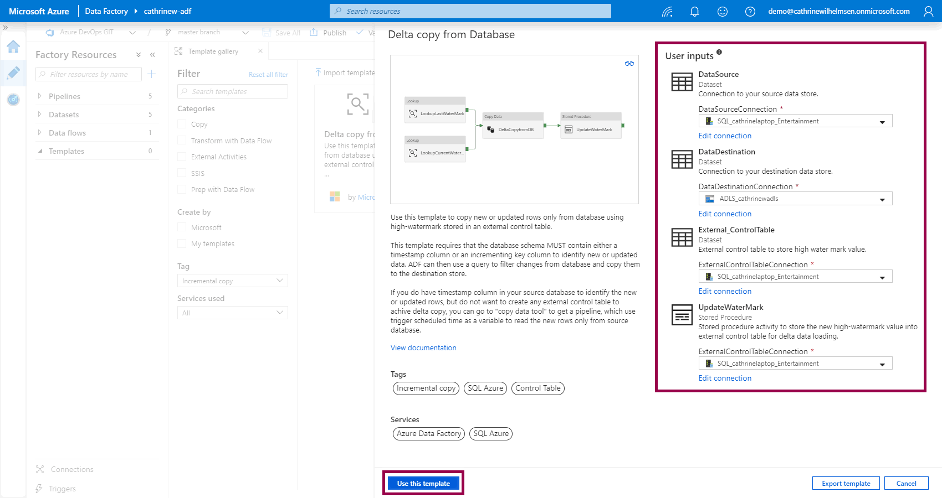942x498 pixels.
Task: Check the Copy category checkbox
Action: point(182,124)
